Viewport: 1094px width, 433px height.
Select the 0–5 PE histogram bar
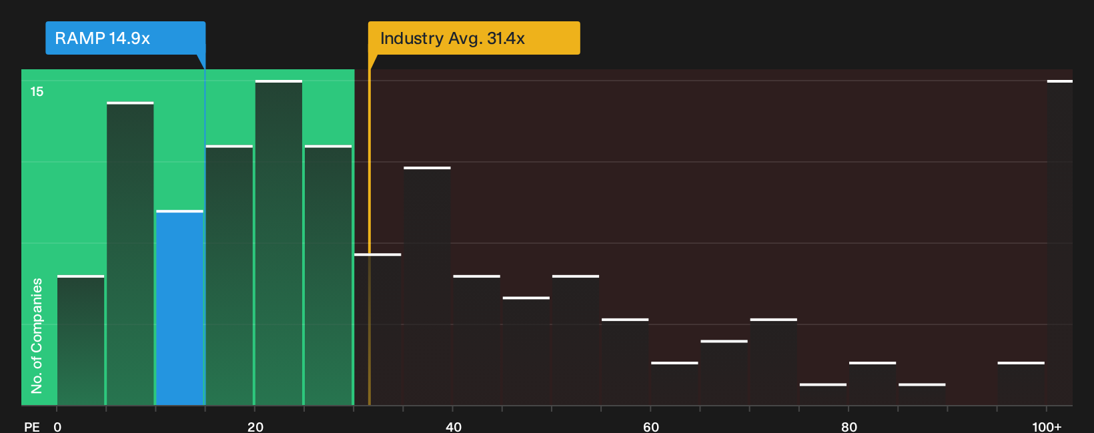pos(81,340)
